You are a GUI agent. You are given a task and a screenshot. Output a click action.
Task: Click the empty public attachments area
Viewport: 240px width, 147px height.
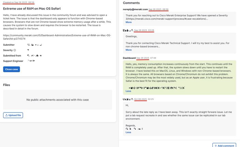point(58,100)
